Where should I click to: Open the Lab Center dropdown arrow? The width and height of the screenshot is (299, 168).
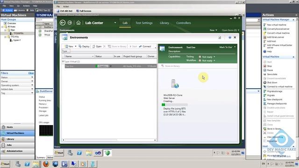click(x=115, y=23)
